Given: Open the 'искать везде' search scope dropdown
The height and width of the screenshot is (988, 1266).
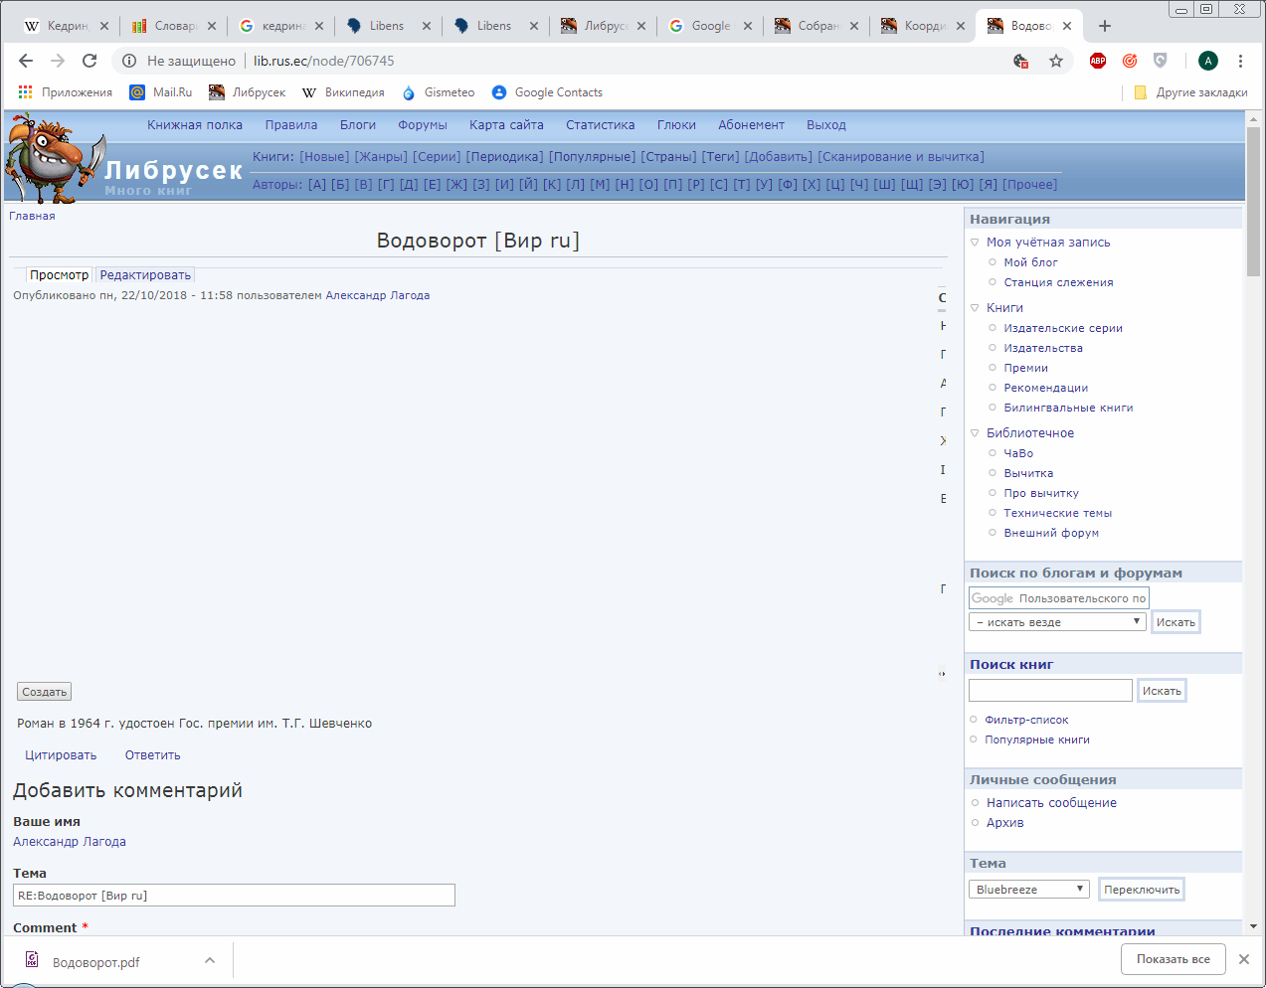Looking at the screenshot, I should click(x=1057, y=622).
